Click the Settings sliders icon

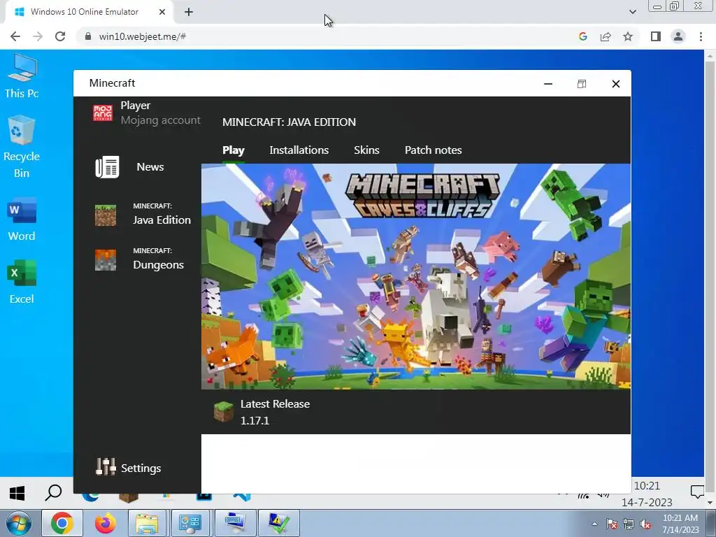pyautogui.click(x=106, y=466)
